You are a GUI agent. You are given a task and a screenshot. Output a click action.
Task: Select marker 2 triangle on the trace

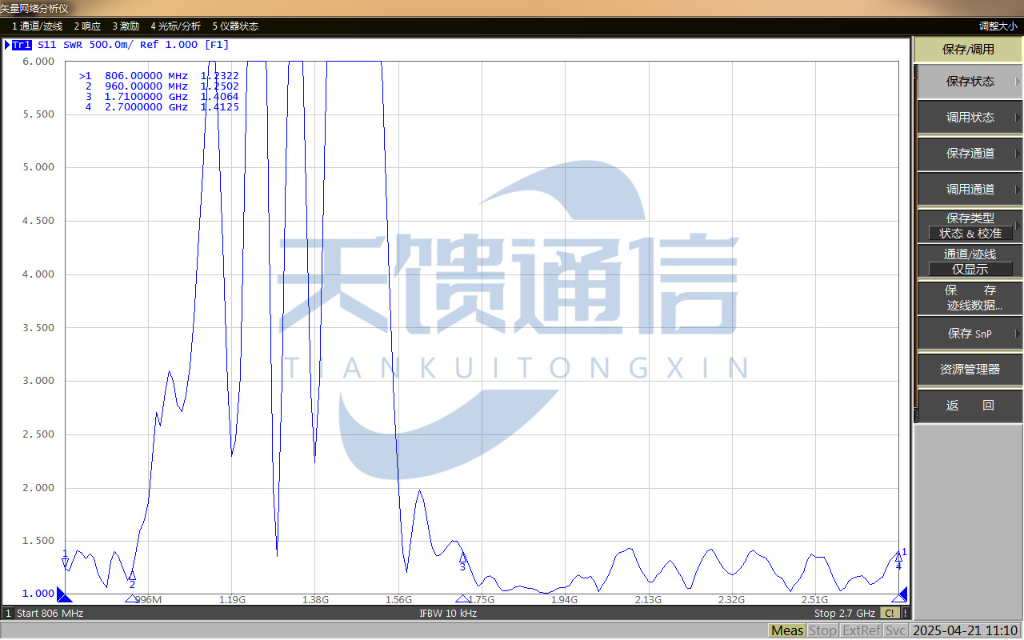(x=132, y=575)
